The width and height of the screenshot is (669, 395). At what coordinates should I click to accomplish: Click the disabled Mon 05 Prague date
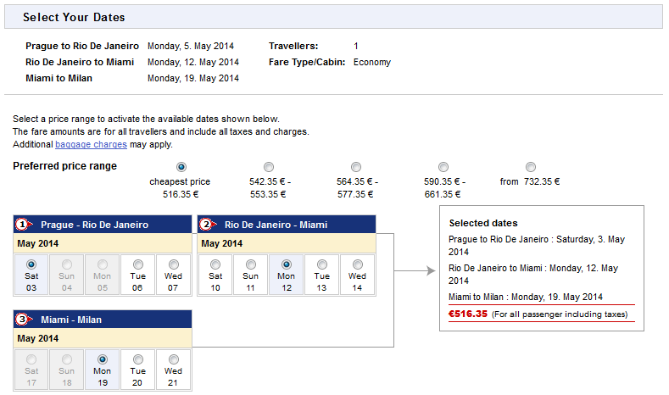click(103, 264)
